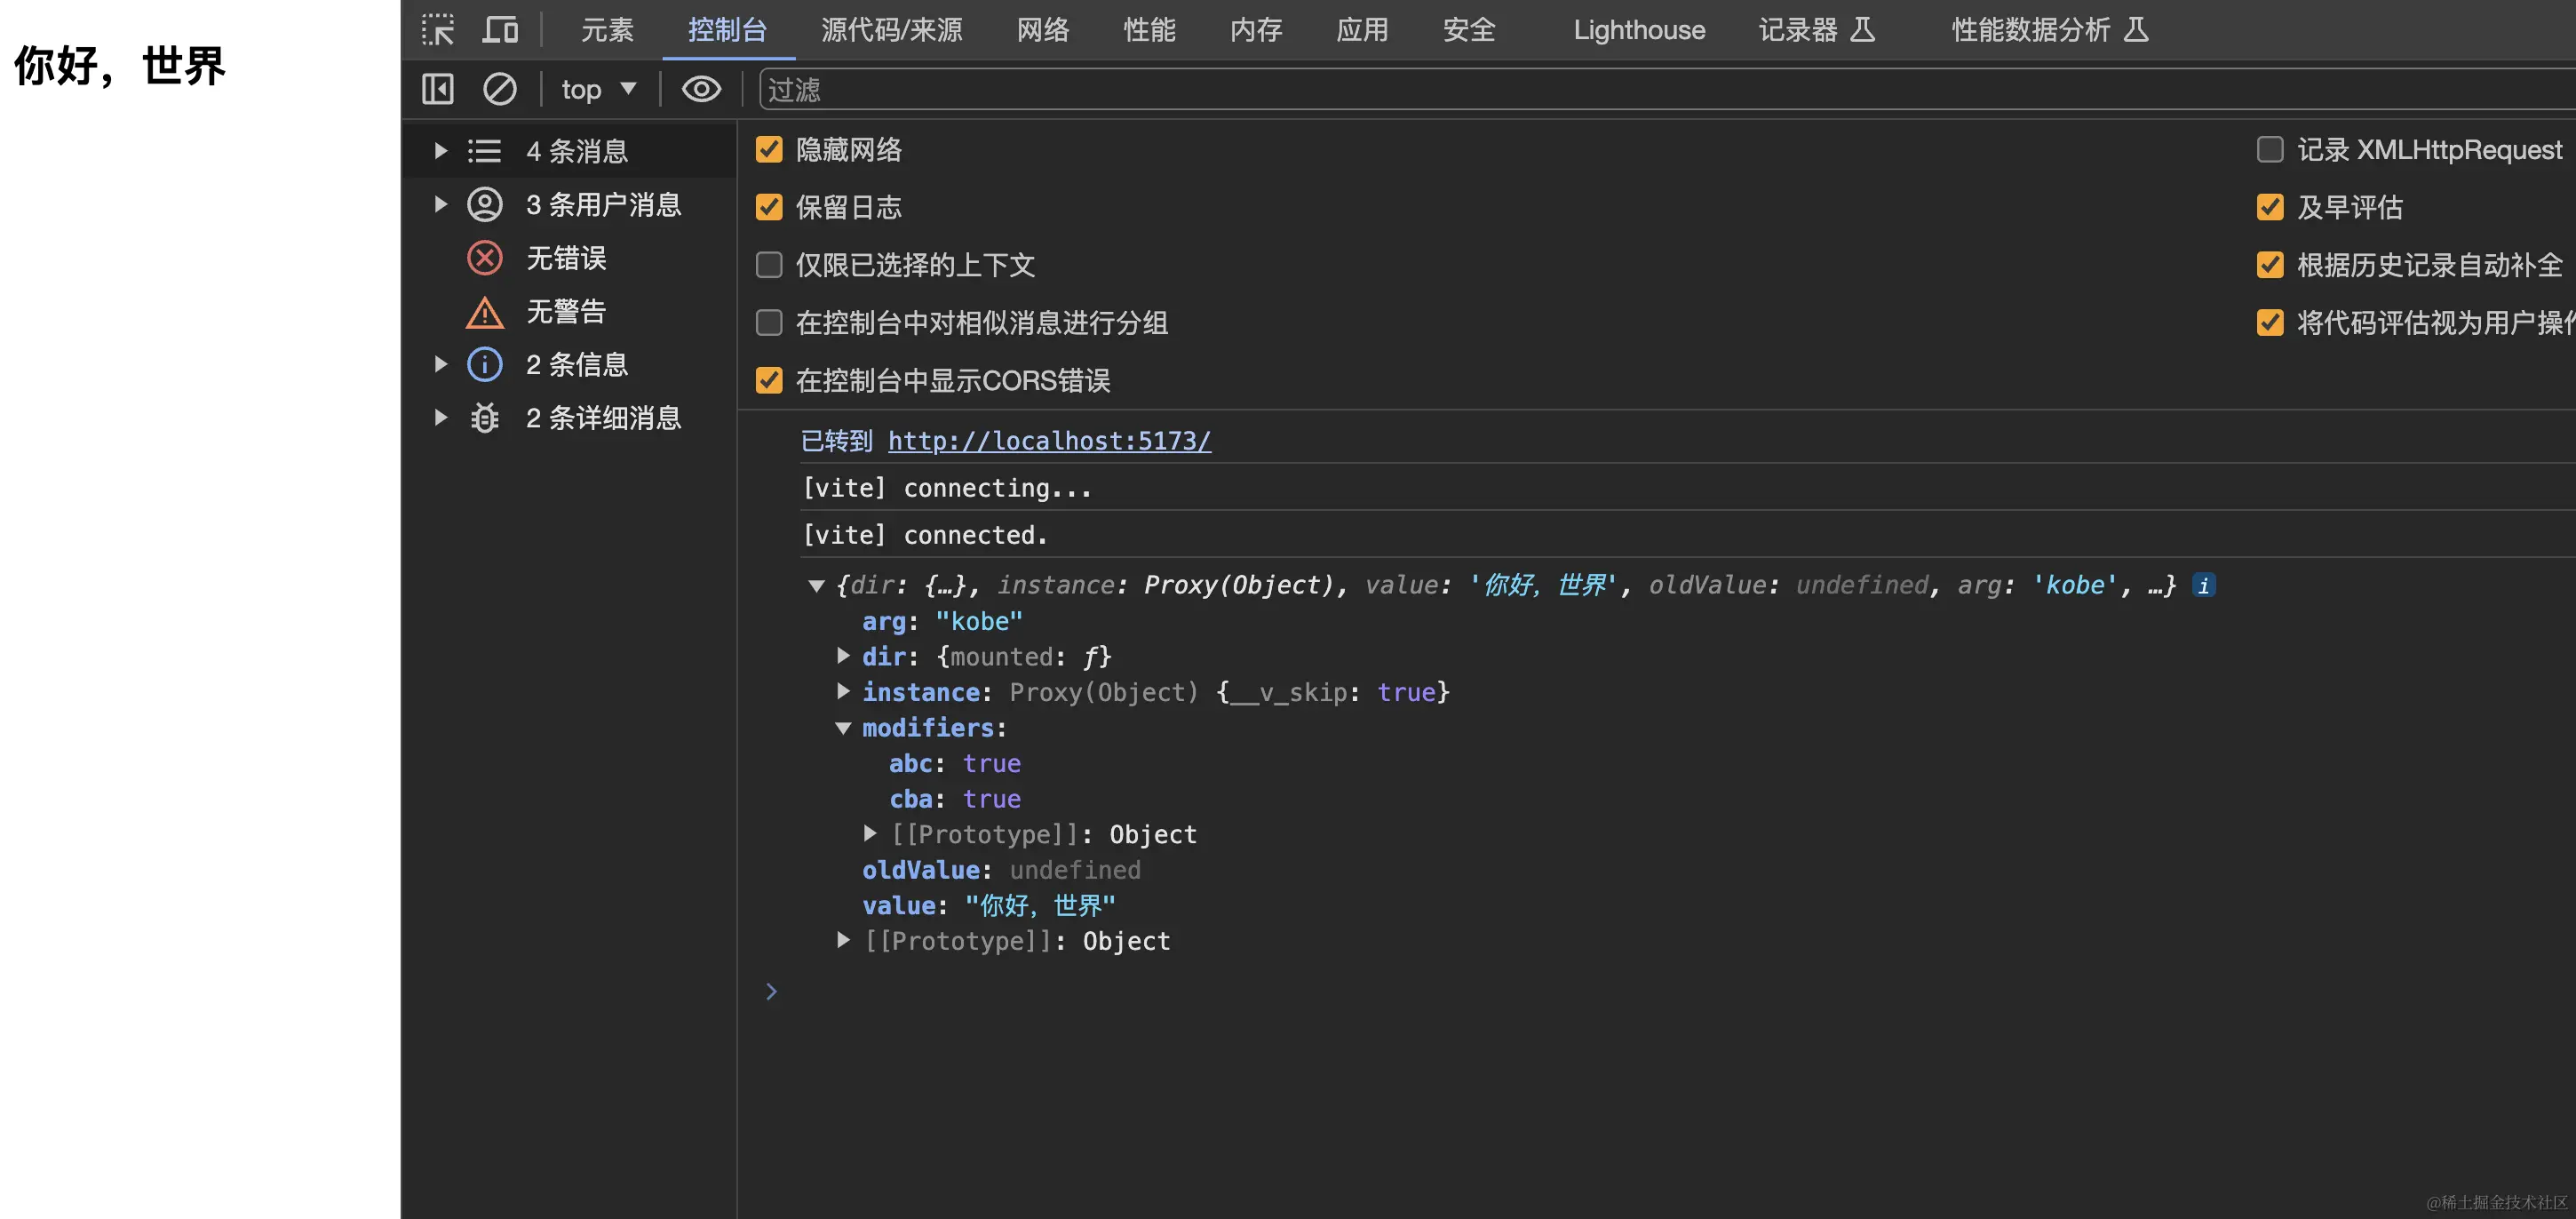
Task: Click the user icon for 3 条用户消息
Action: pos(484,204)
